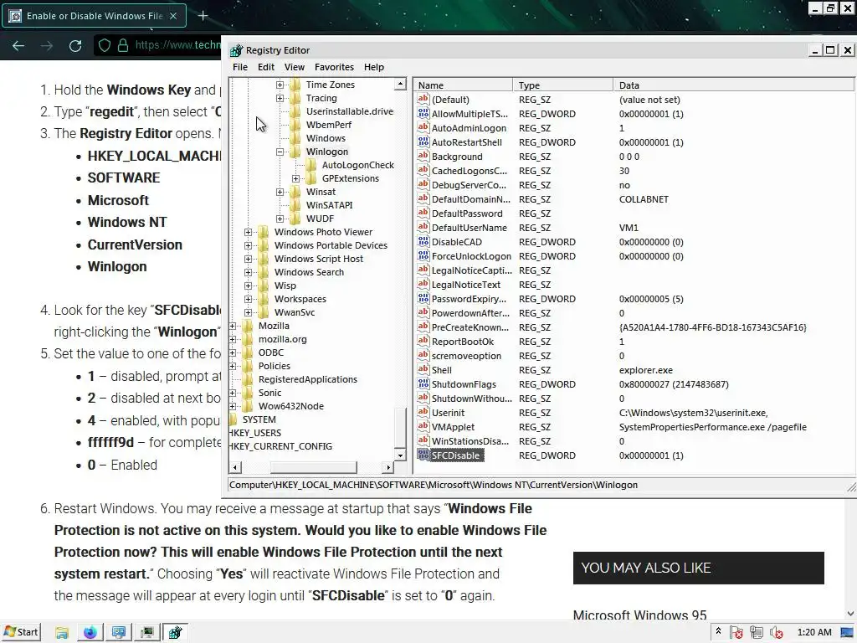Click the Registry Editor taskbar button
Viewport: 857px width, 643px height.
pyautogui.click(x=175, y=633)
